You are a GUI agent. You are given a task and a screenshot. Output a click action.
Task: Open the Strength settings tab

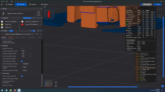coord(10,37)
